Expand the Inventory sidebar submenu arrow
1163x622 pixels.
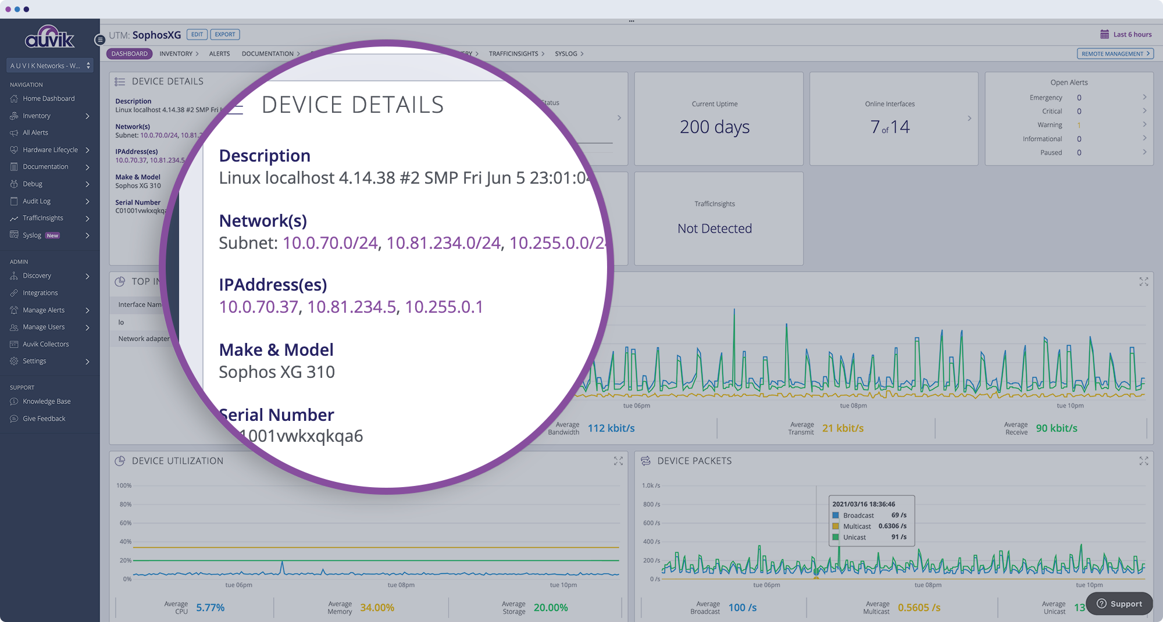point(87,116)
